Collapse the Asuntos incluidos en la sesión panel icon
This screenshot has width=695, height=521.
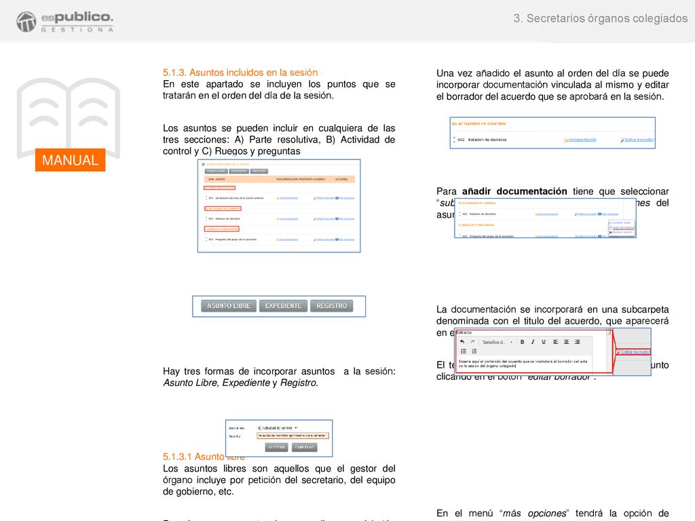(204, 164)
